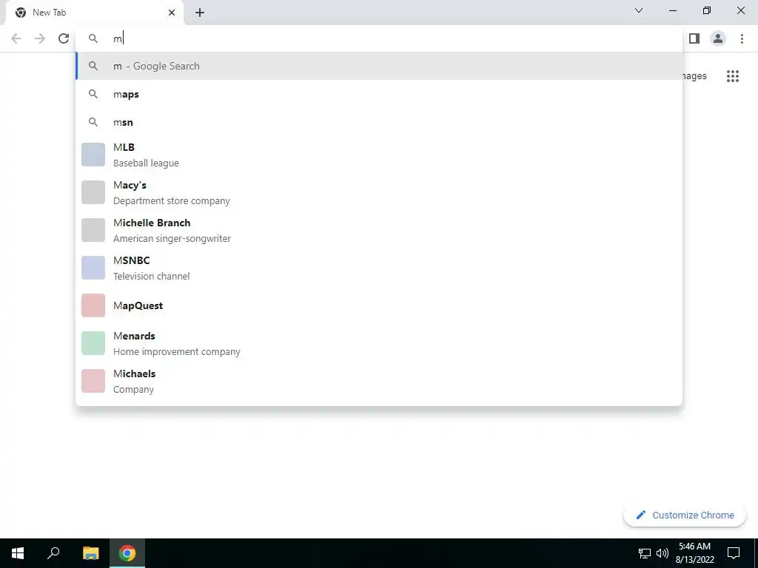This screenshot has height=568, width=758.
Task: Reload the page with the refresh icon
Action: coord(64,38)
